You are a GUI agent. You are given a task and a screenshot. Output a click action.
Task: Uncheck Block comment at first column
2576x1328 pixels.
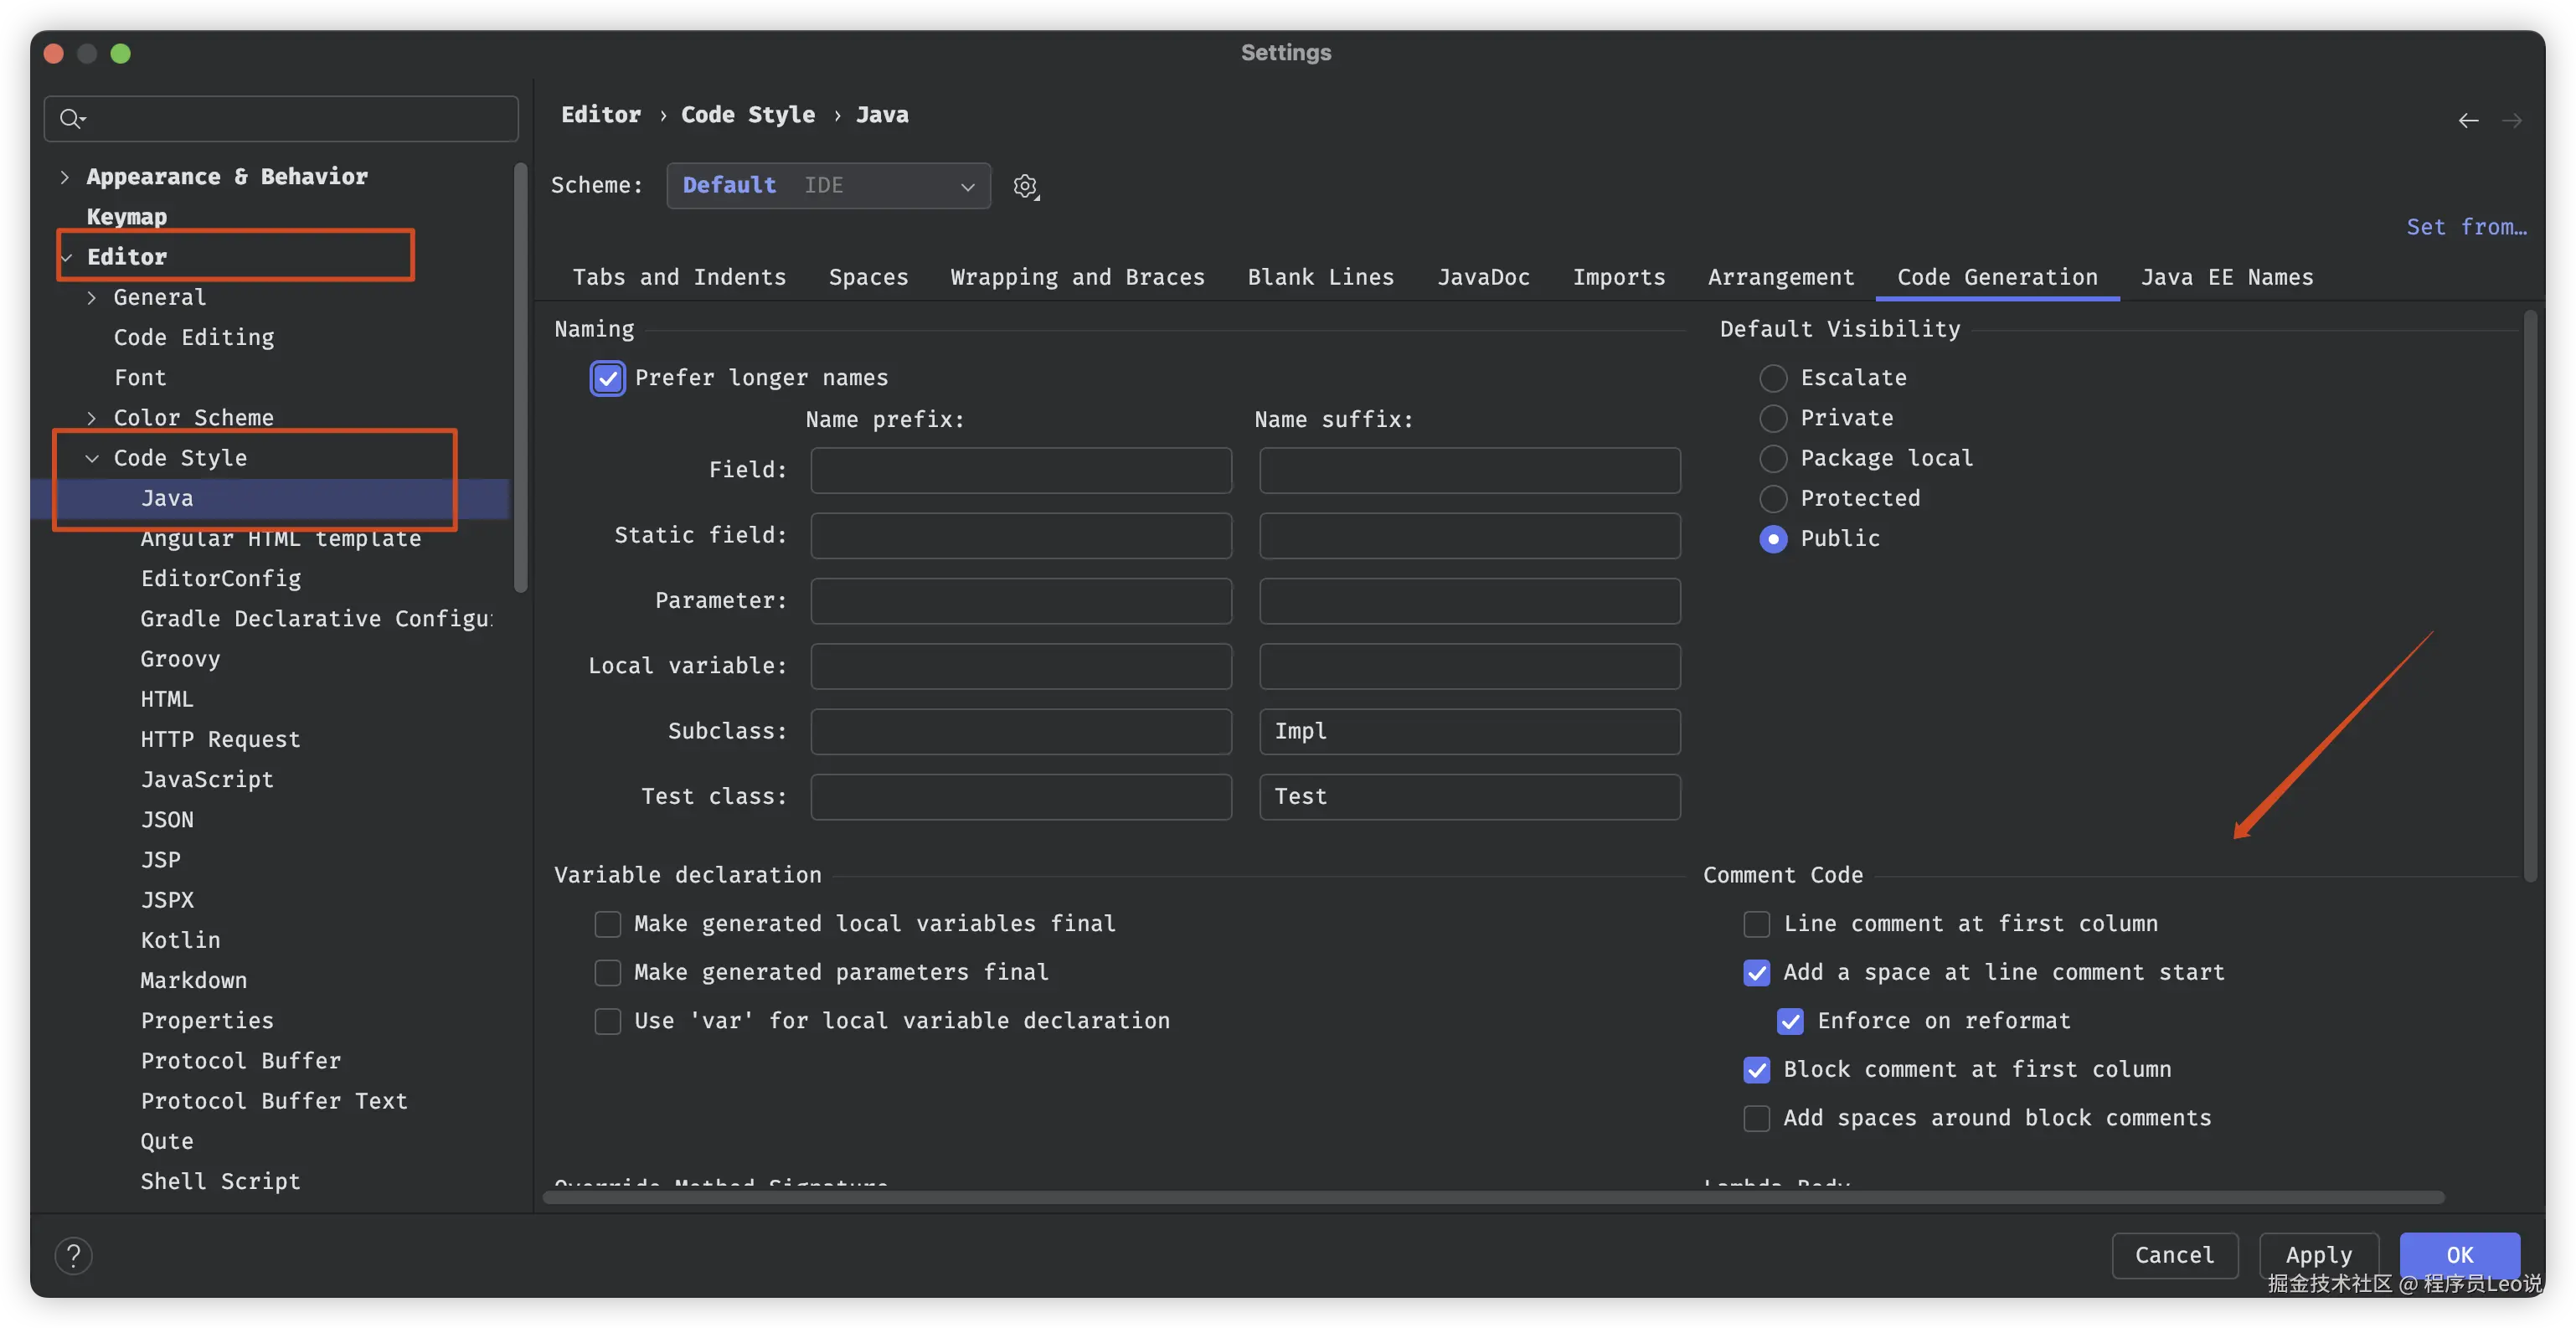pos(1756,1069)
